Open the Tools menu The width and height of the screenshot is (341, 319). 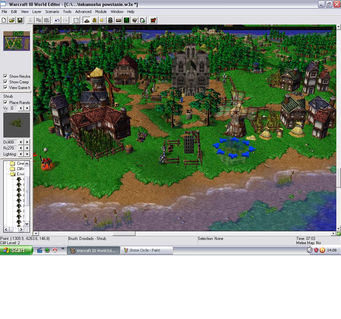point(67,12)
